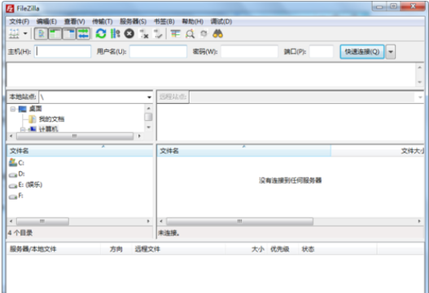Open the 调试(D) menu
Viewport: 429px width, 293px height.
point(221,22)
